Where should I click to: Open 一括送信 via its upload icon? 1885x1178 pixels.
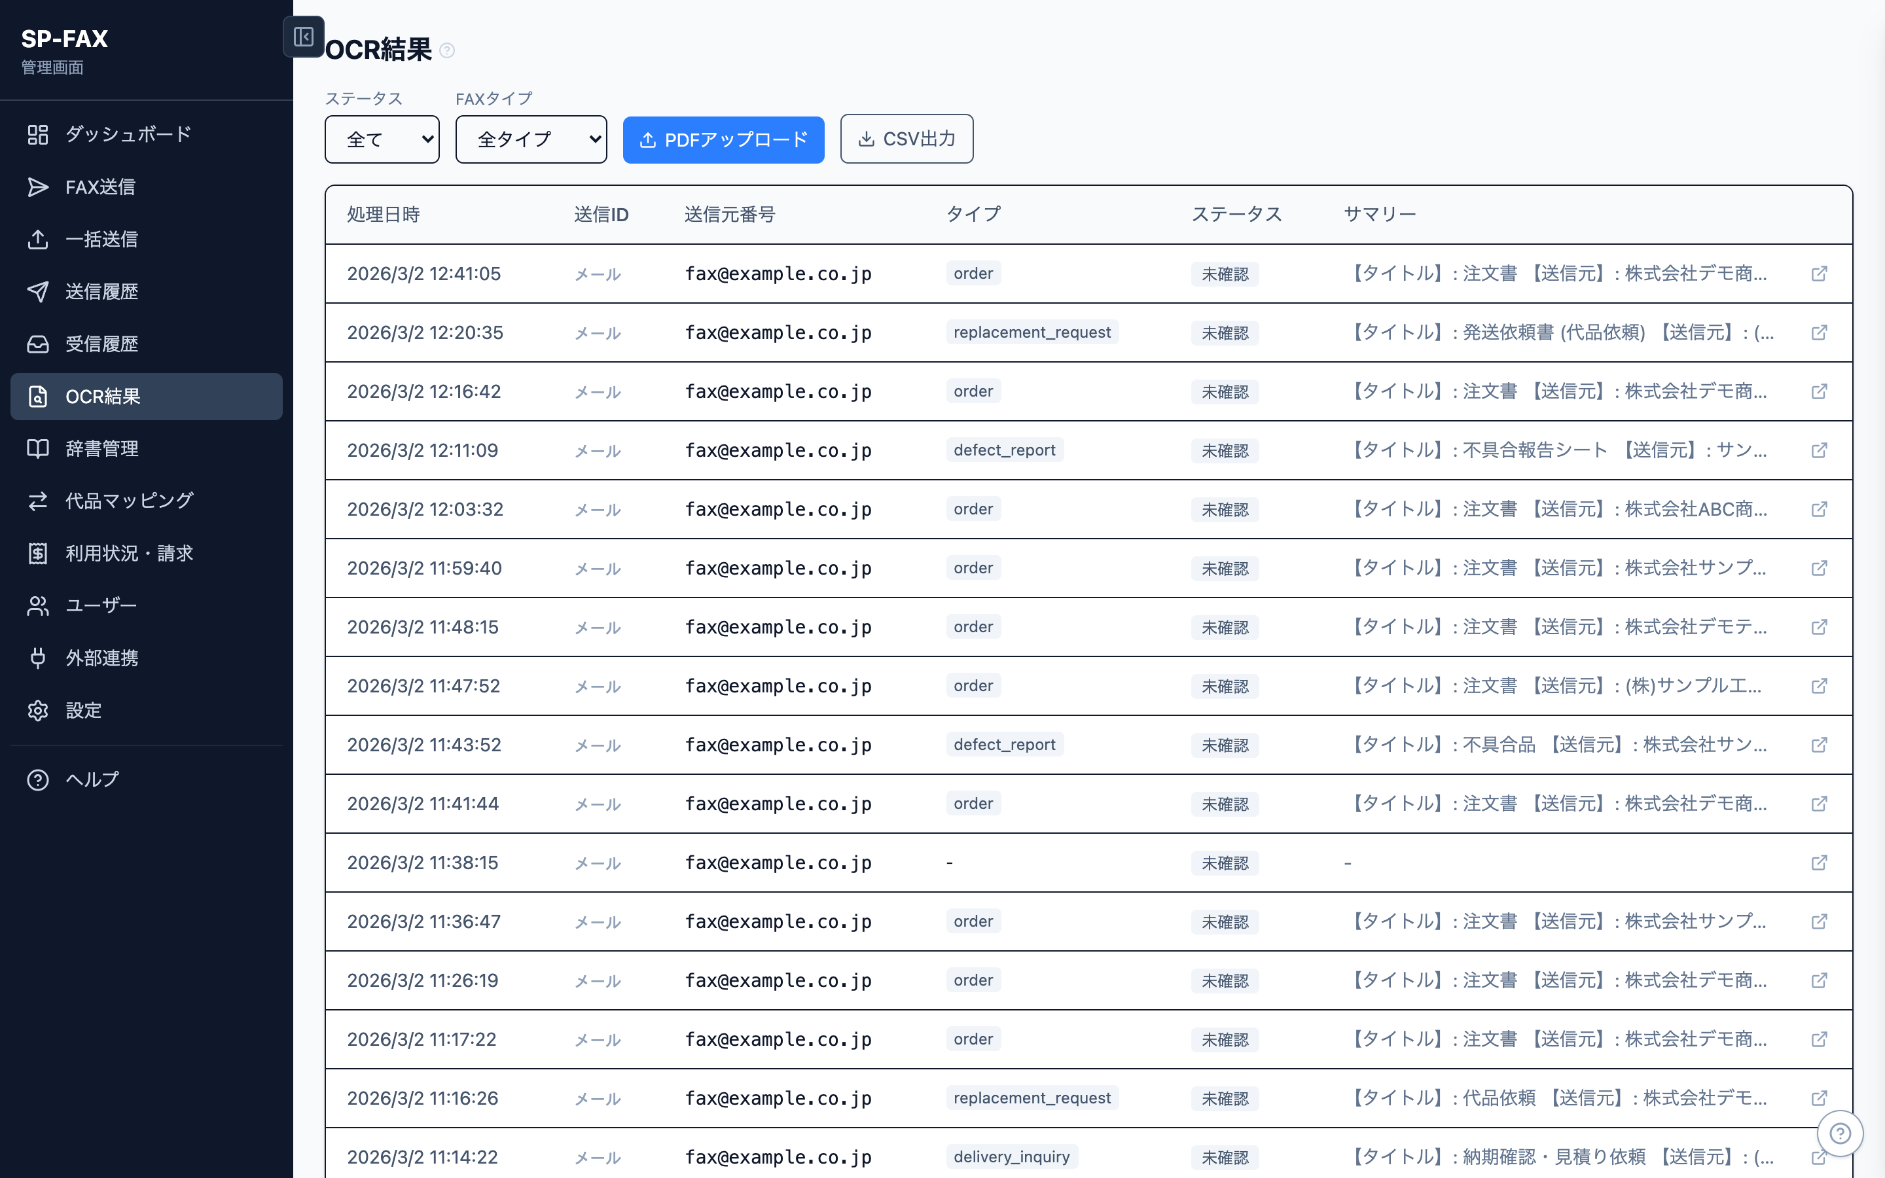37,239
